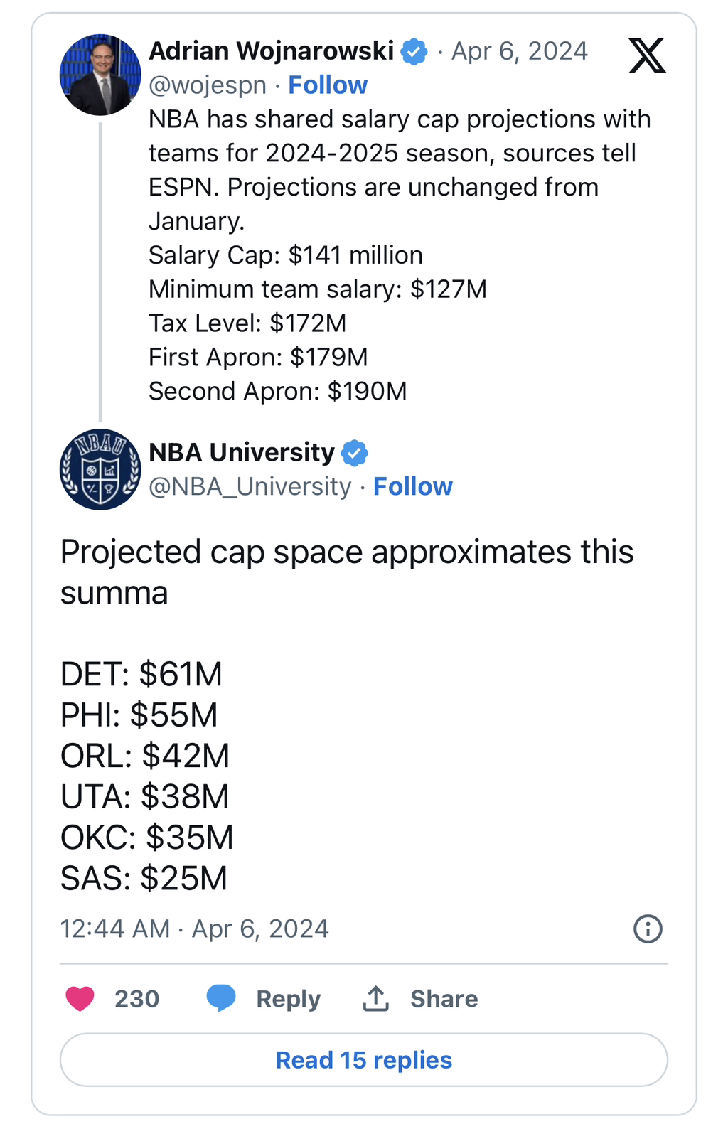Open the NBA University display name

[242, 453]
